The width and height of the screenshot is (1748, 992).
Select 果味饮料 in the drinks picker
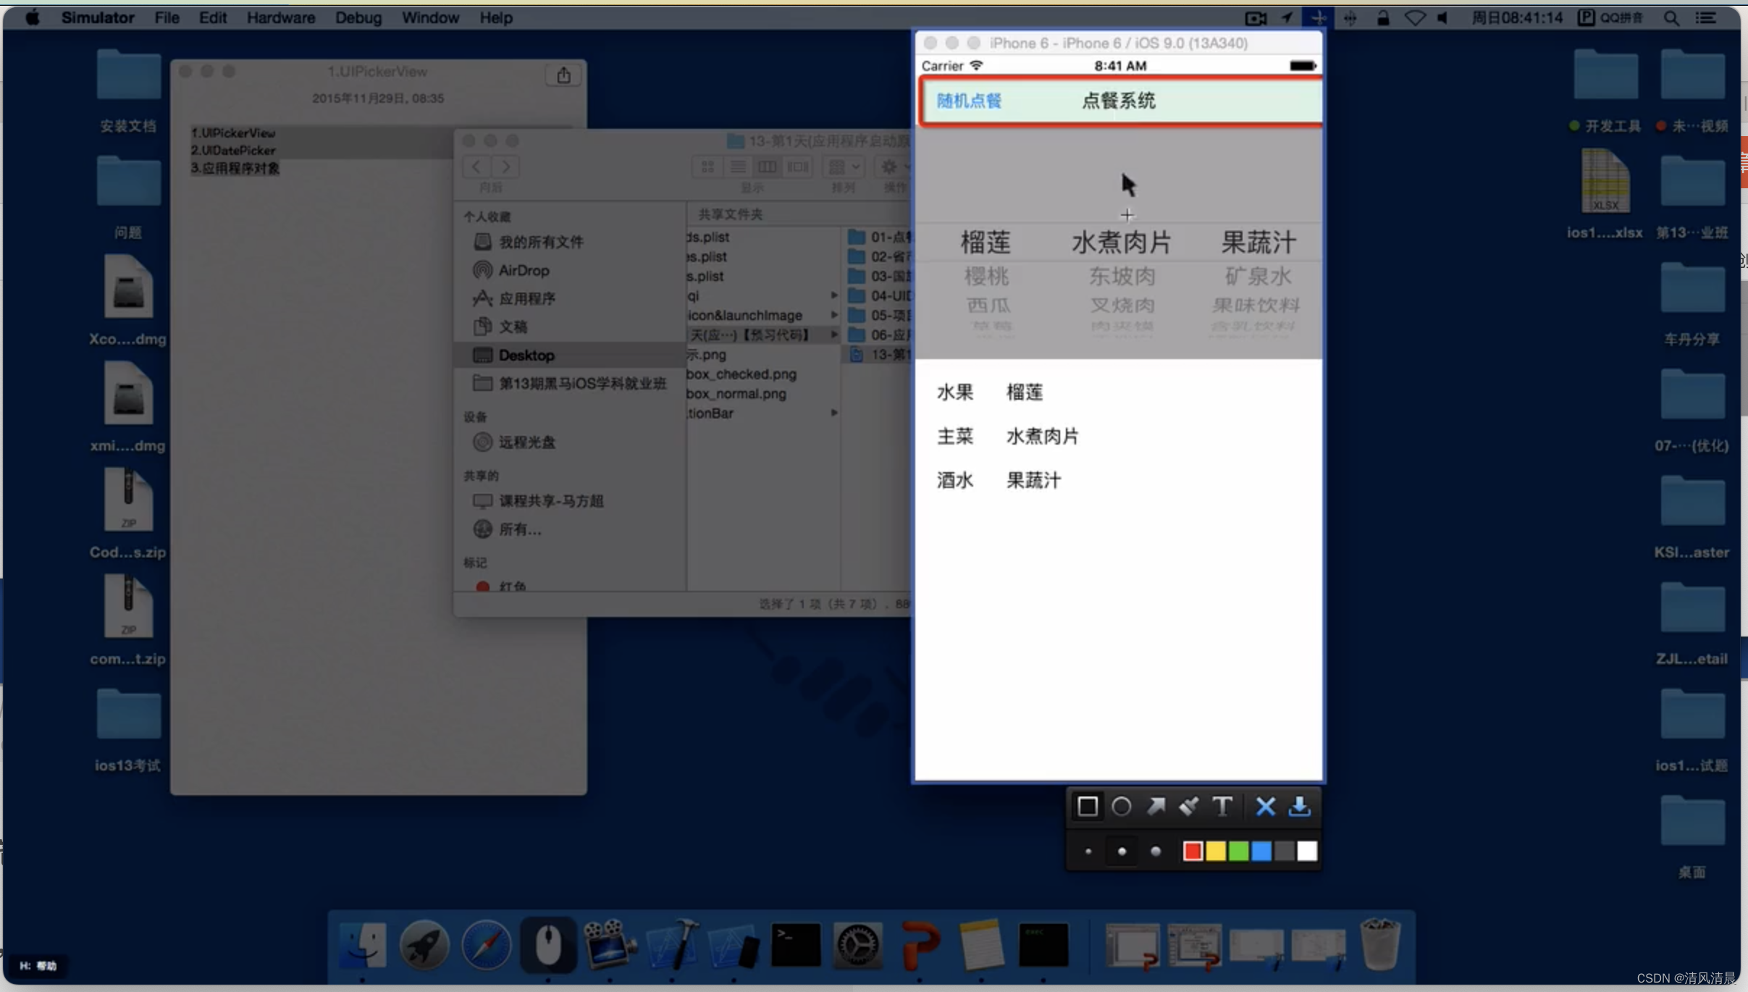[x=1256, y=305]
